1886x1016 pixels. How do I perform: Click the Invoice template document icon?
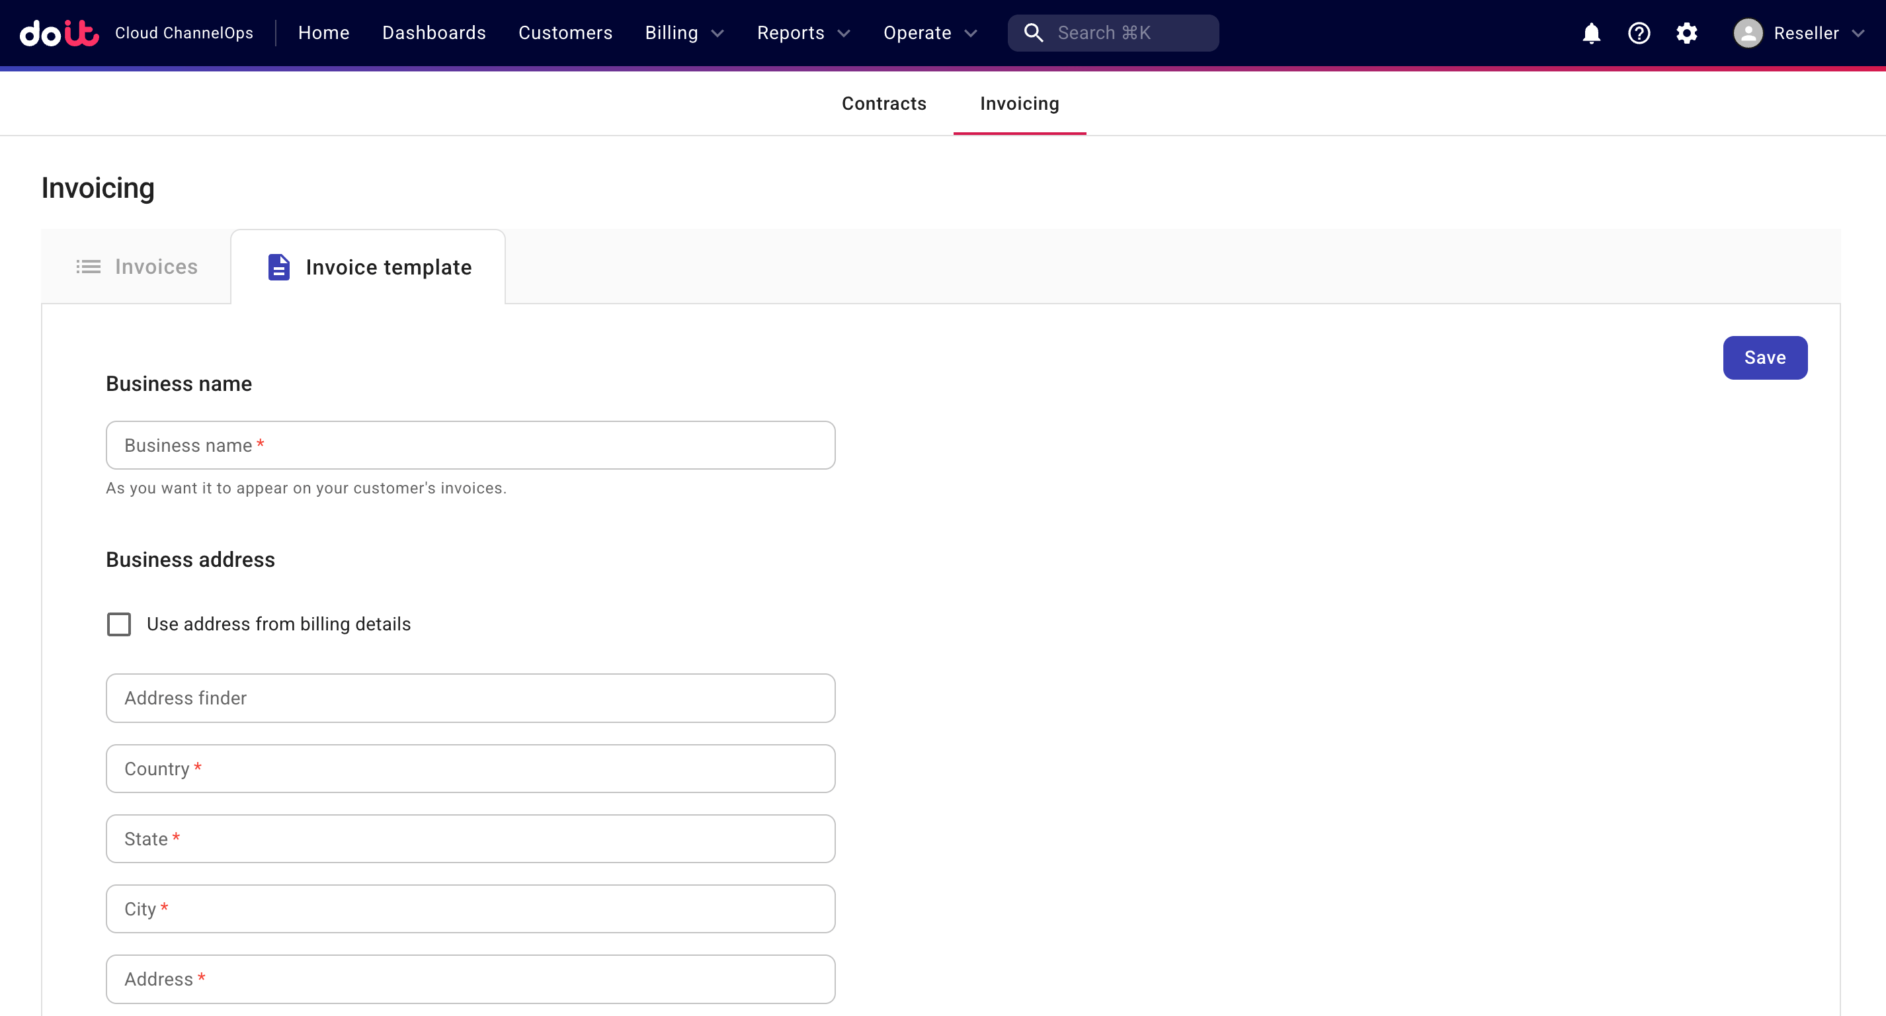[278, 267]
